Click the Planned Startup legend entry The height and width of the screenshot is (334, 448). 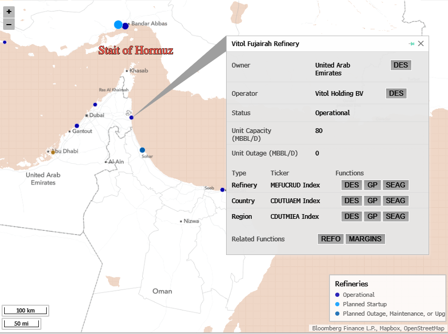(364, 304)
